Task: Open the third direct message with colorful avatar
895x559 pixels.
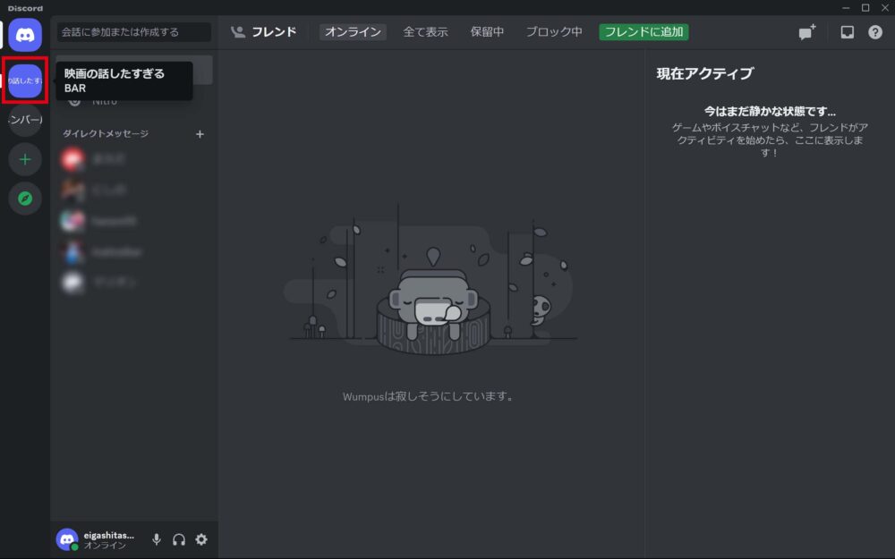Action: click(134, 221)
